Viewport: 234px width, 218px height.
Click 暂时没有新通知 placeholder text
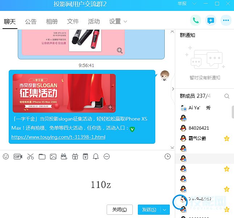205,77
